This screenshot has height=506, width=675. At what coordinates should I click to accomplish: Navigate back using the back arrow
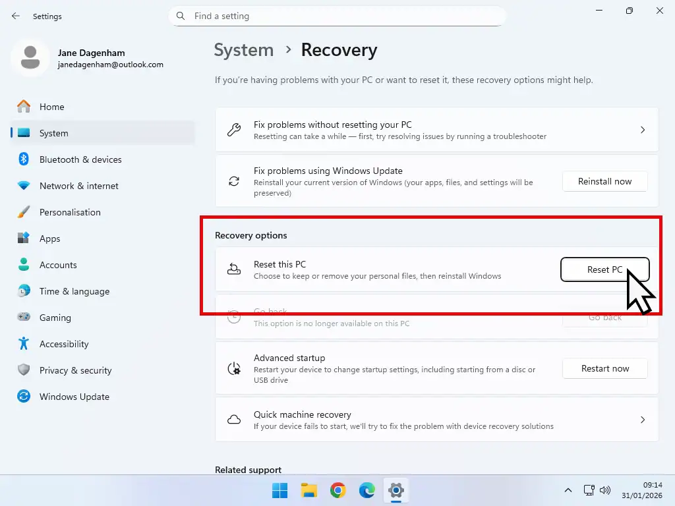[16, 16]
